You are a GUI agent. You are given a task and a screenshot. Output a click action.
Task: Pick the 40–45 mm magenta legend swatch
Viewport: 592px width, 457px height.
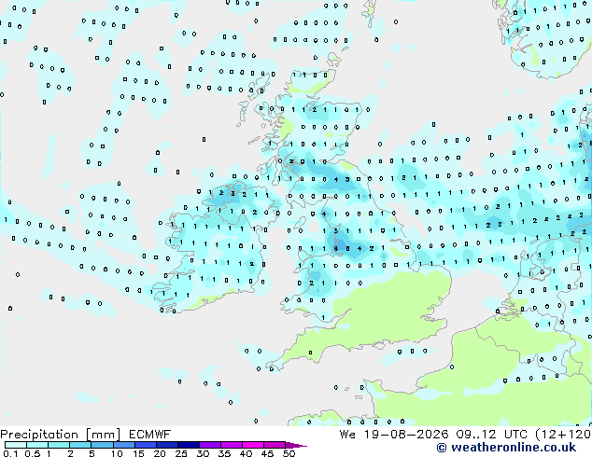(253, 445)
